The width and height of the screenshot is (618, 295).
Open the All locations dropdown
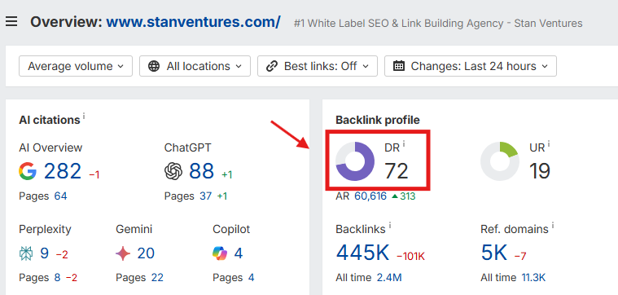click(x=195, y=66)
